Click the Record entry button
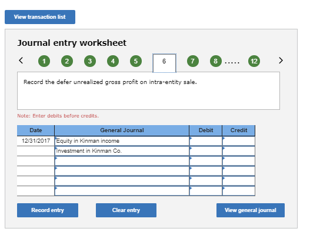Screen dimensions: 310x242 pos(48,210)
